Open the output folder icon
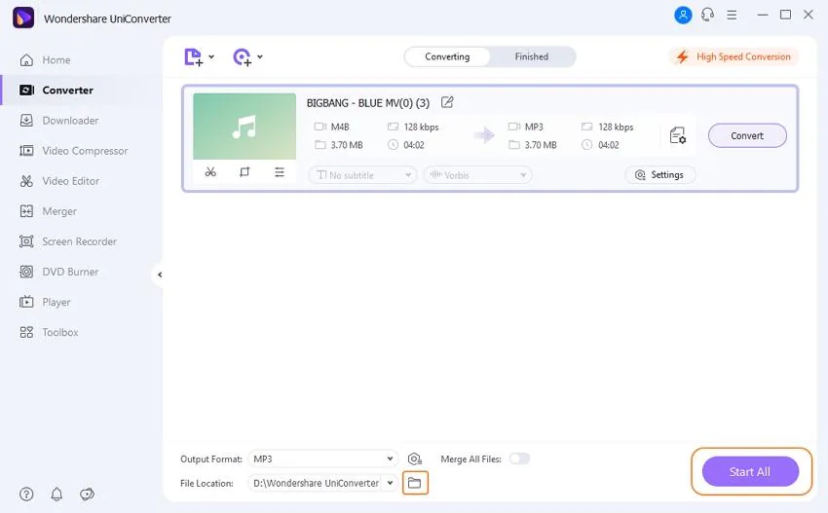The image size is (828, 513). [415, 483]
